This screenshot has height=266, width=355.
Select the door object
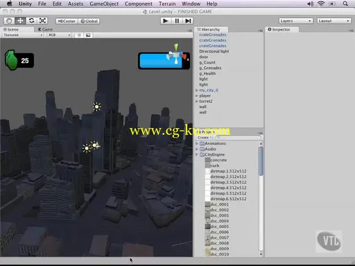(204, 57)
